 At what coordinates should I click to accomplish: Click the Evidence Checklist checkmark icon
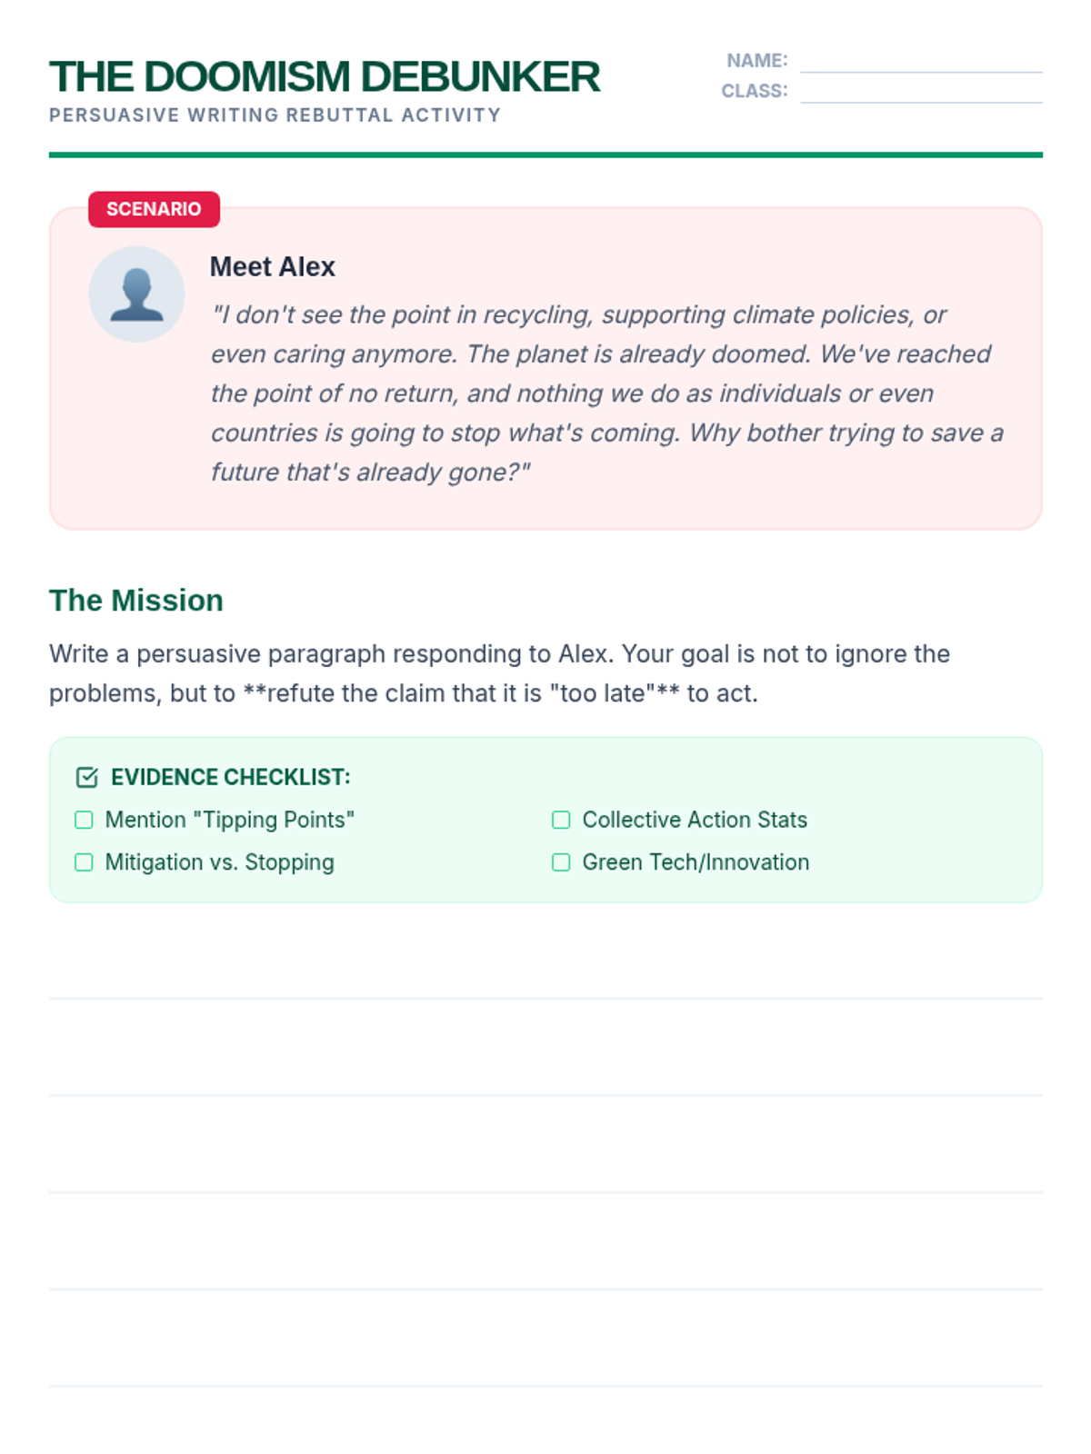pyautogui.click(x=86, y=777)
